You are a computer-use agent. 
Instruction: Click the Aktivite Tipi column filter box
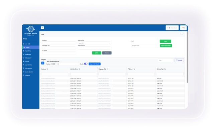170,74
